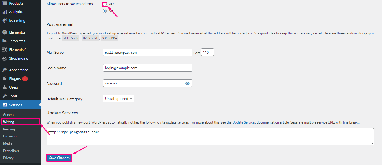Click the ElementsKit logo icon
This screenshot has height=165, width=382.
click(x=5, y=49)
